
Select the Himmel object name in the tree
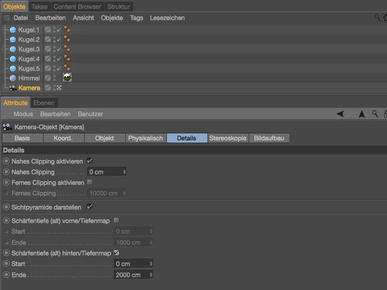click(x=29, y=78)
